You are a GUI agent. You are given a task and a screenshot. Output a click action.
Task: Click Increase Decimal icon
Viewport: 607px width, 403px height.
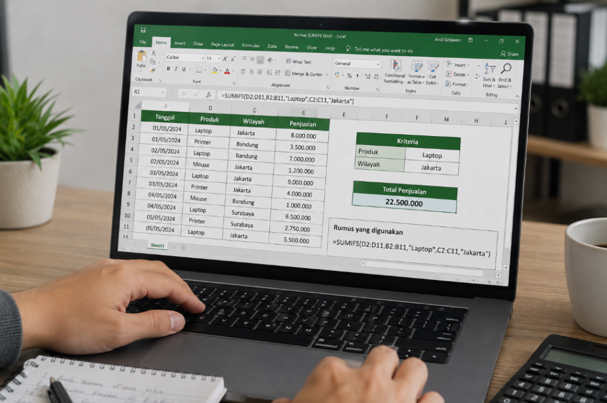tap(368, 76)
